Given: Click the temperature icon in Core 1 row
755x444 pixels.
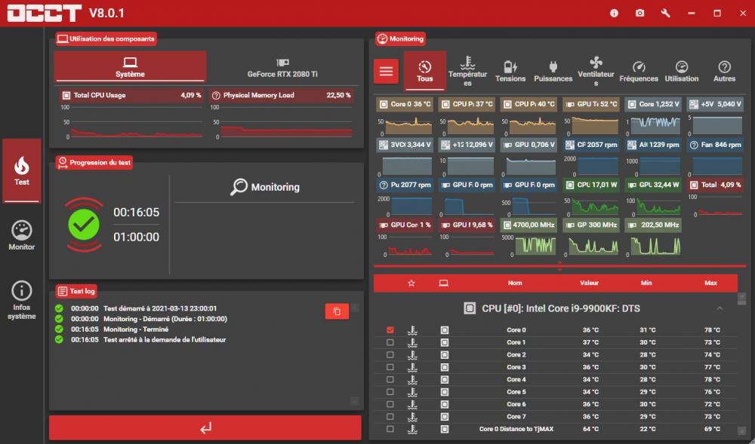Looking at the screenshot, I should click(x=412, y=342).
